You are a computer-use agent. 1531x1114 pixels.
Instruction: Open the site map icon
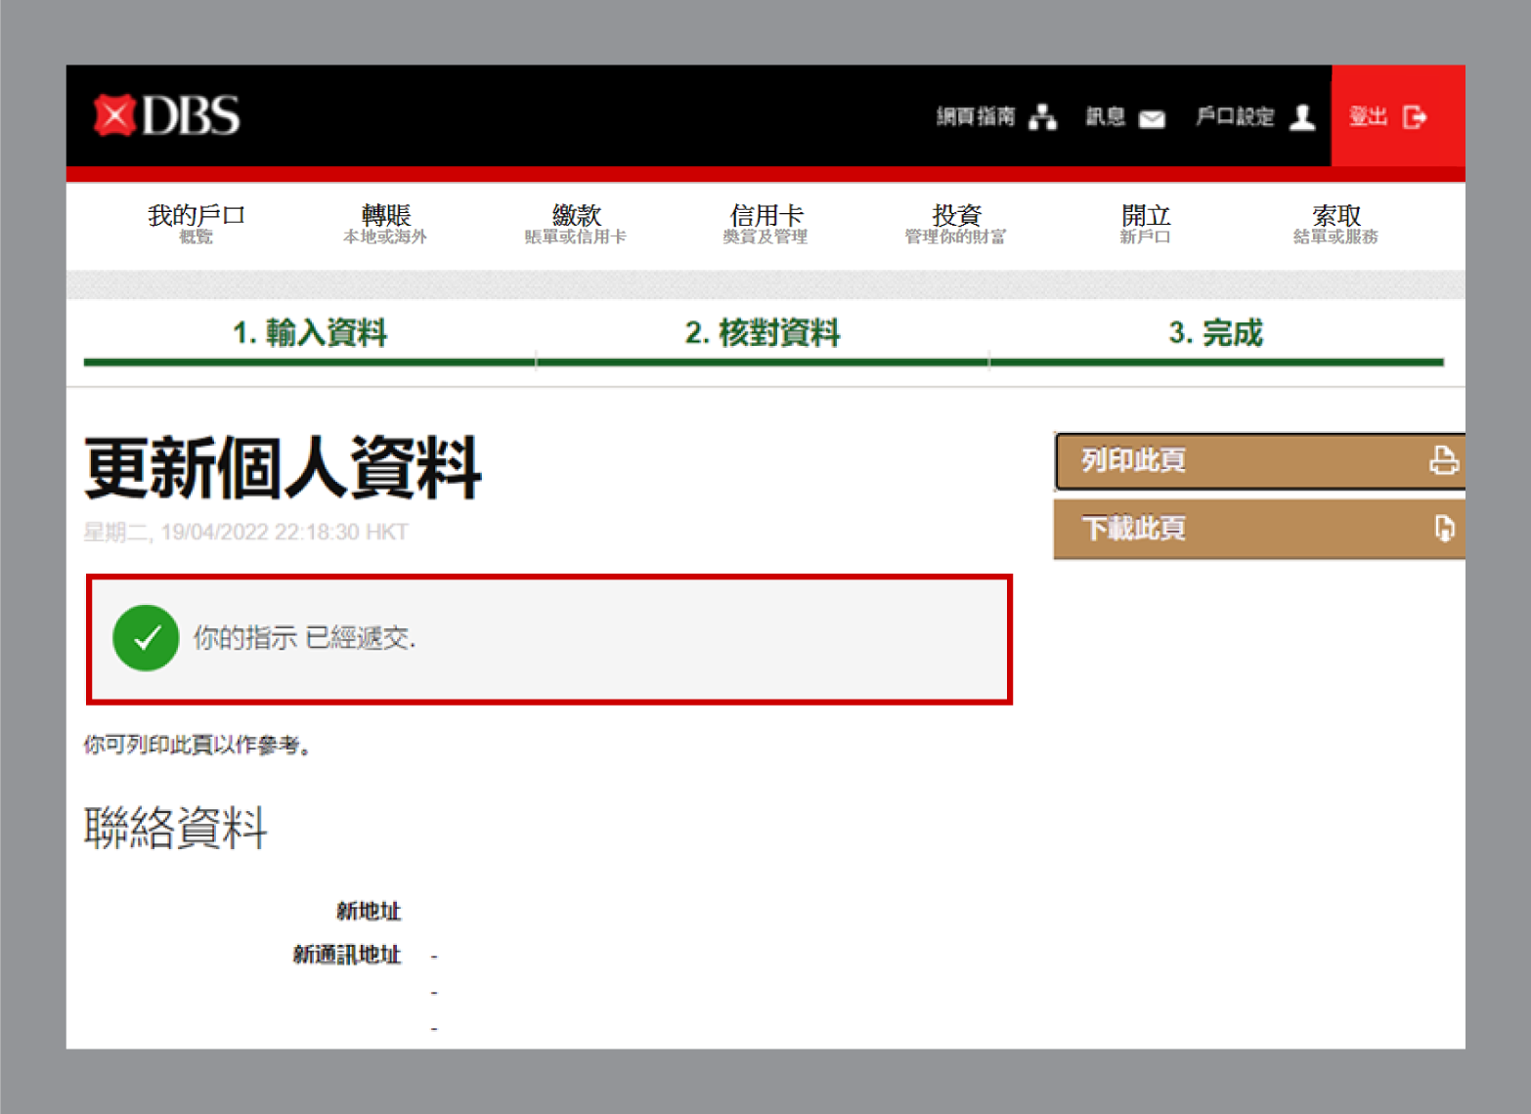pos(1043,117)
